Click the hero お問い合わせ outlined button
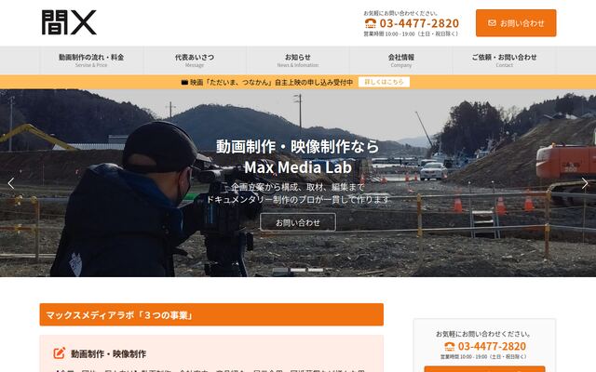596x372 pixels. pos(298,222)
